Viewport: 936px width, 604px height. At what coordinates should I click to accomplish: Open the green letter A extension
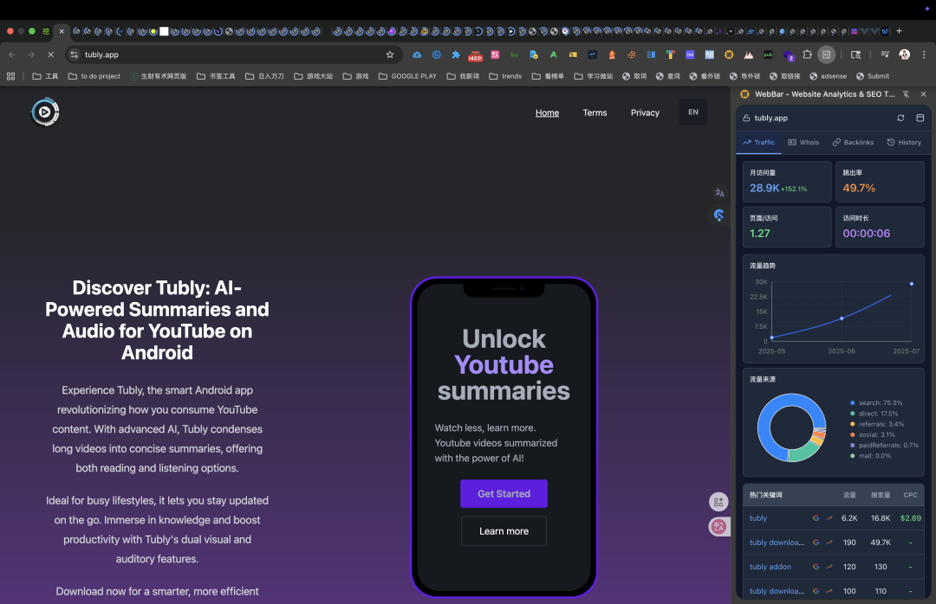point(553,55)
